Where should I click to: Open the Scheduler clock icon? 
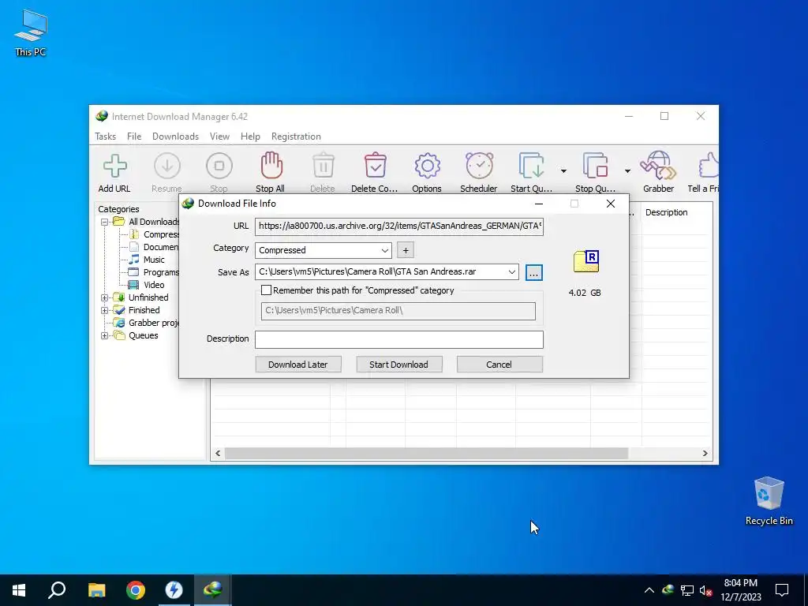(x=479, y=166)
